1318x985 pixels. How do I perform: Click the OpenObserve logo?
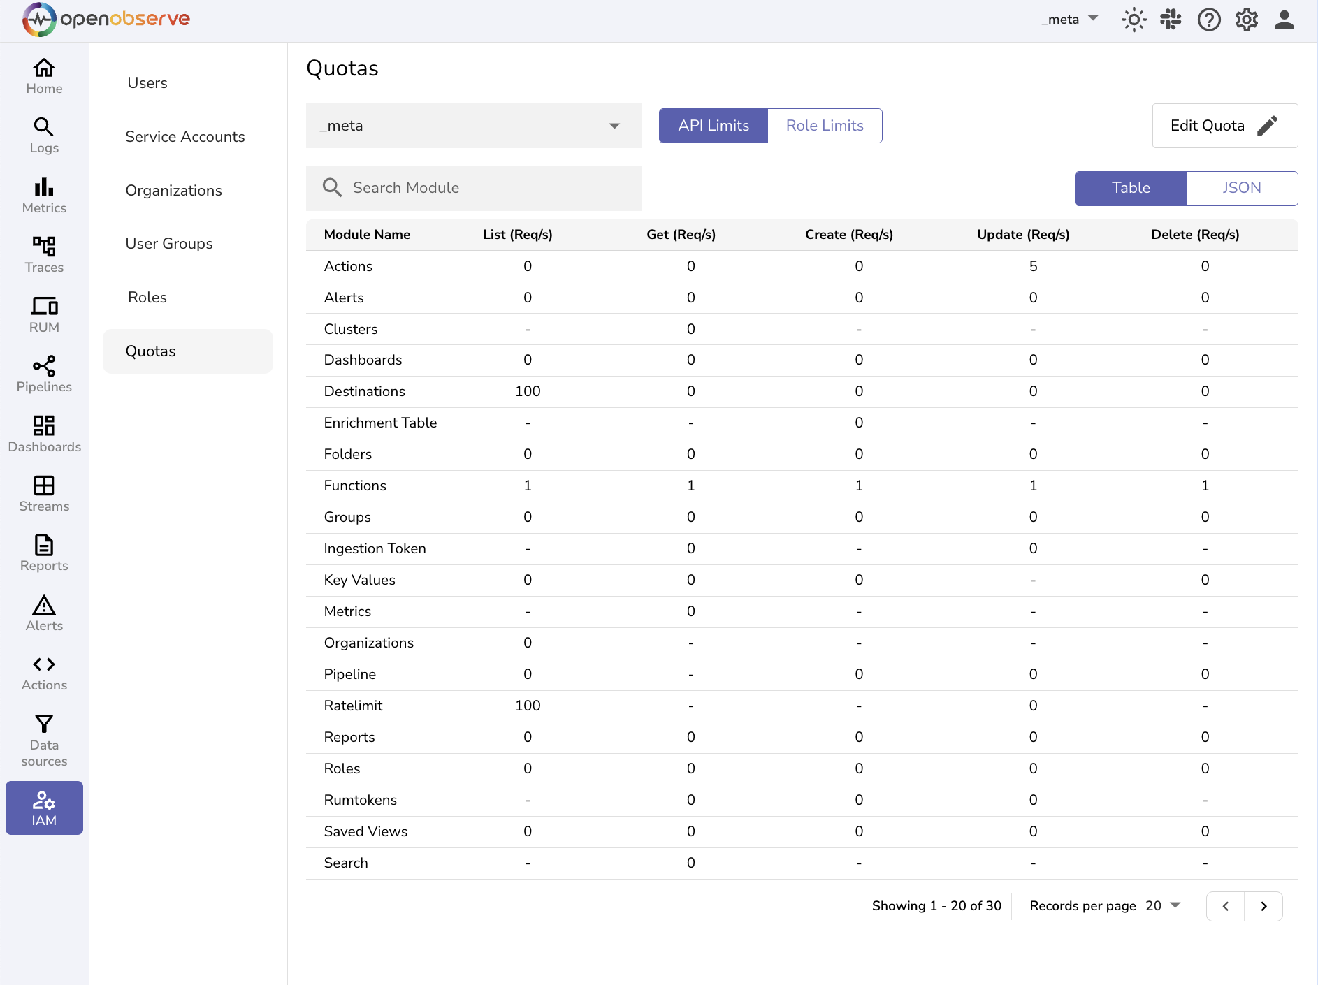pyautogui.click(x=106, y=20)
